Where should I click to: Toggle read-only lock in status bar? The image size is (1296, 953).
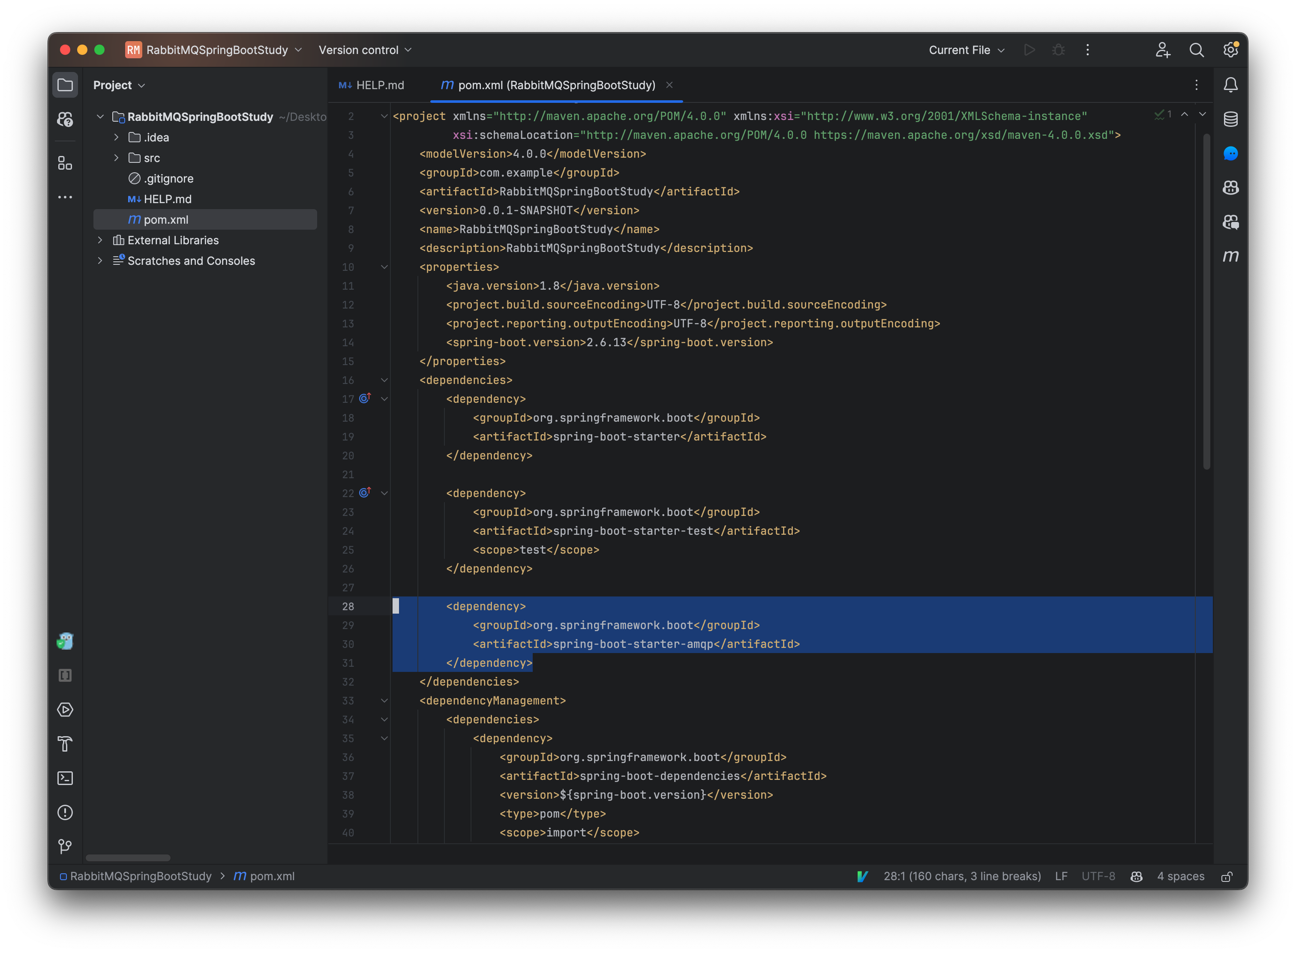pos(1227,876)
